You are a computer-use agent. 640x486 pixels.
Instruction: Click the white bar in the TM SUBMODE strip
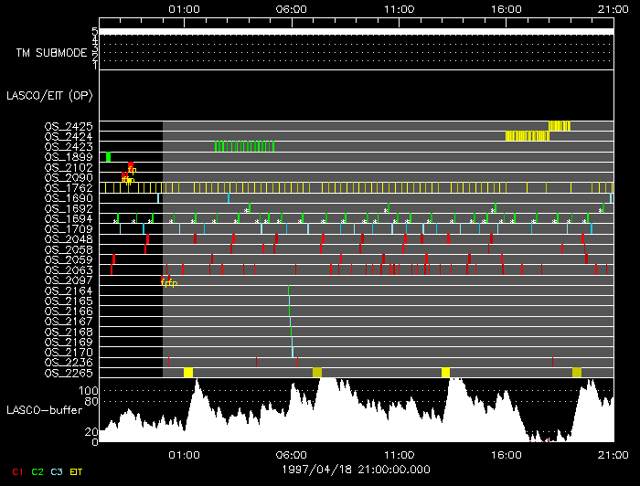(355, 31)
